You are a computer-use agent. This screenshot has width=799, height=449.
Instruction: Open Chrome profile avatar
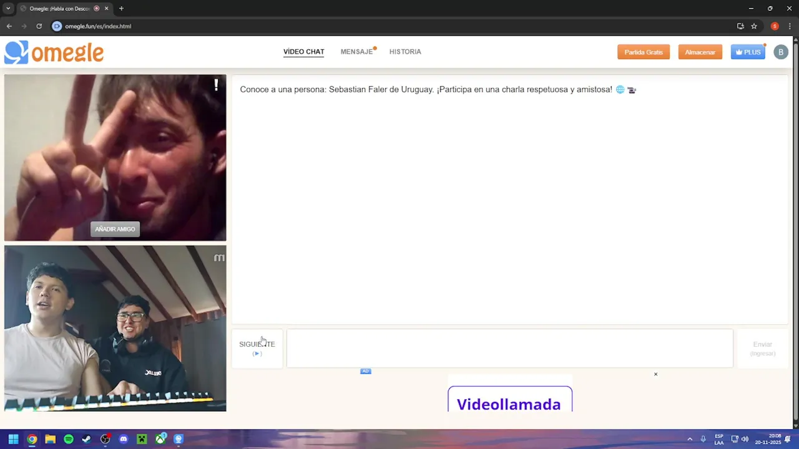point(775,26)
